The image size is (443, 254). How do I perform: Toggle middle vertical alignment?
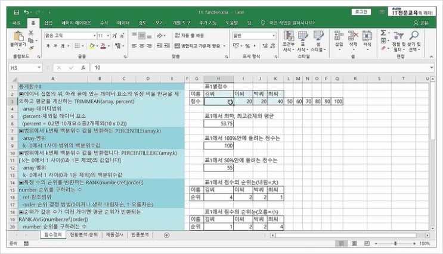pos(142,36)
